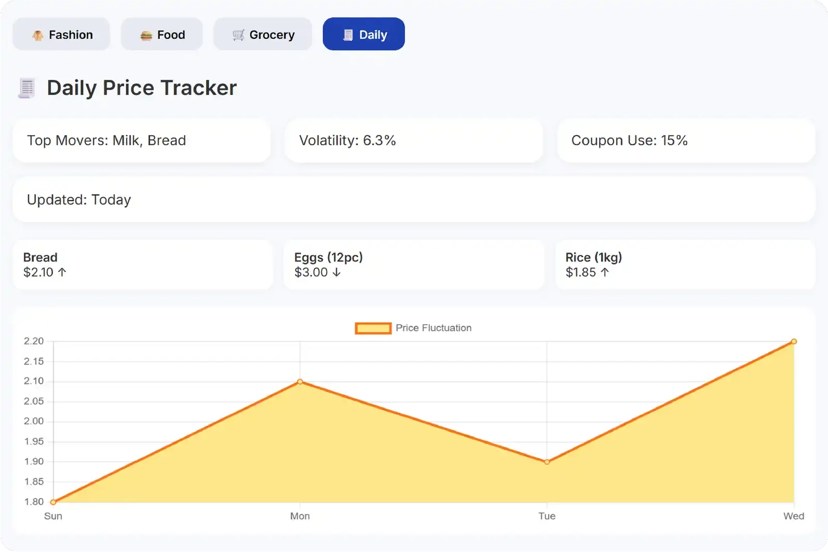Click the up arrow next to Bread price
Screen dimensions: 828x552
[x=62, y=272]
